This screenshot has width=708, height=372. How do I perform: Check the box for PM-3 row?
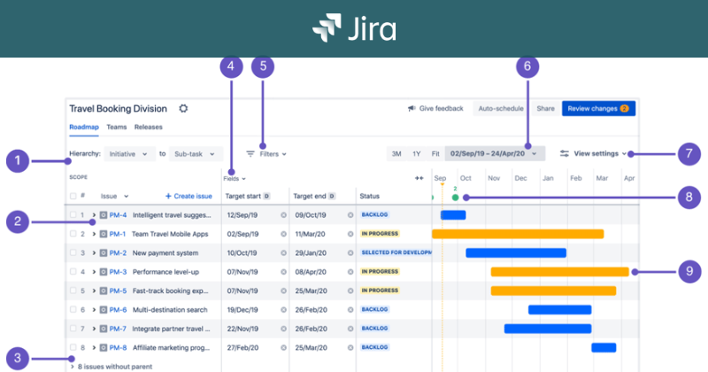73,272
